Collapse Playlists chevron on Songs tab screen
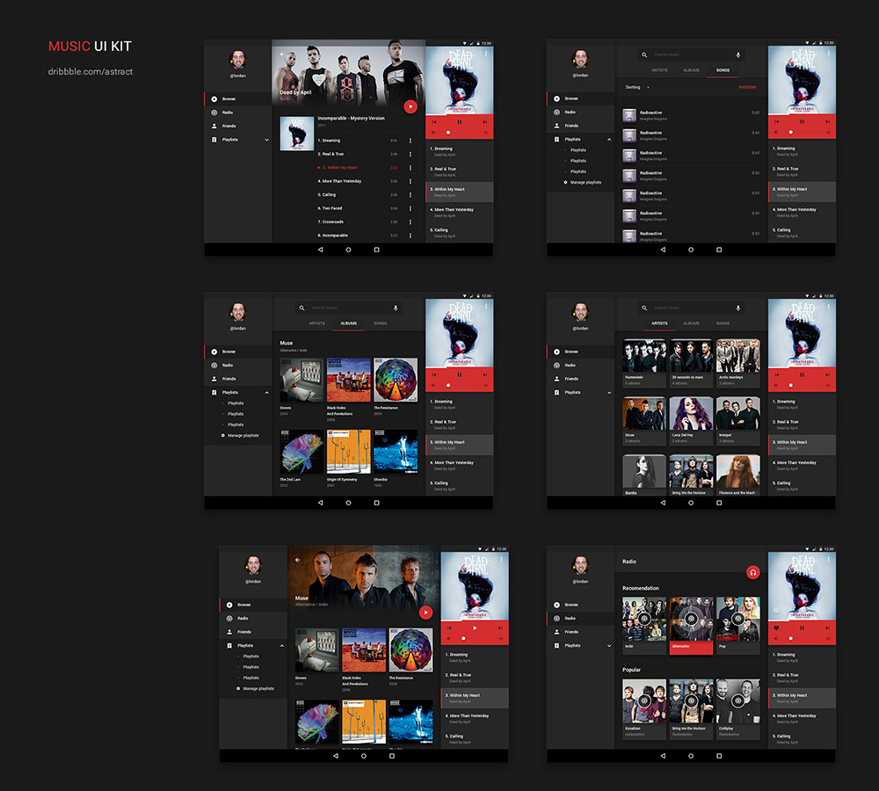 pos(609,140)
